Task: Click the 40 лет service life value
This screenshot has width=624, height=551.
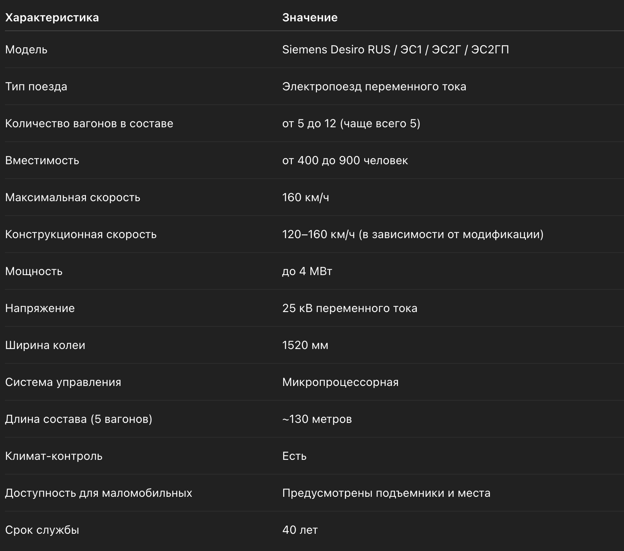Action: coord(300,530)
